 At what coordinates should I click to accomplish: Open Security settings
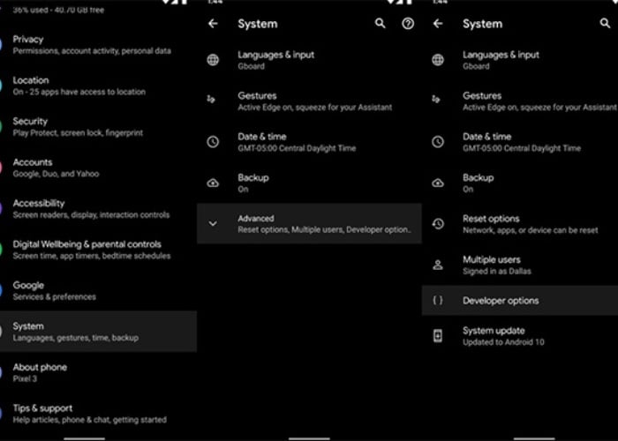coord(99,127)
